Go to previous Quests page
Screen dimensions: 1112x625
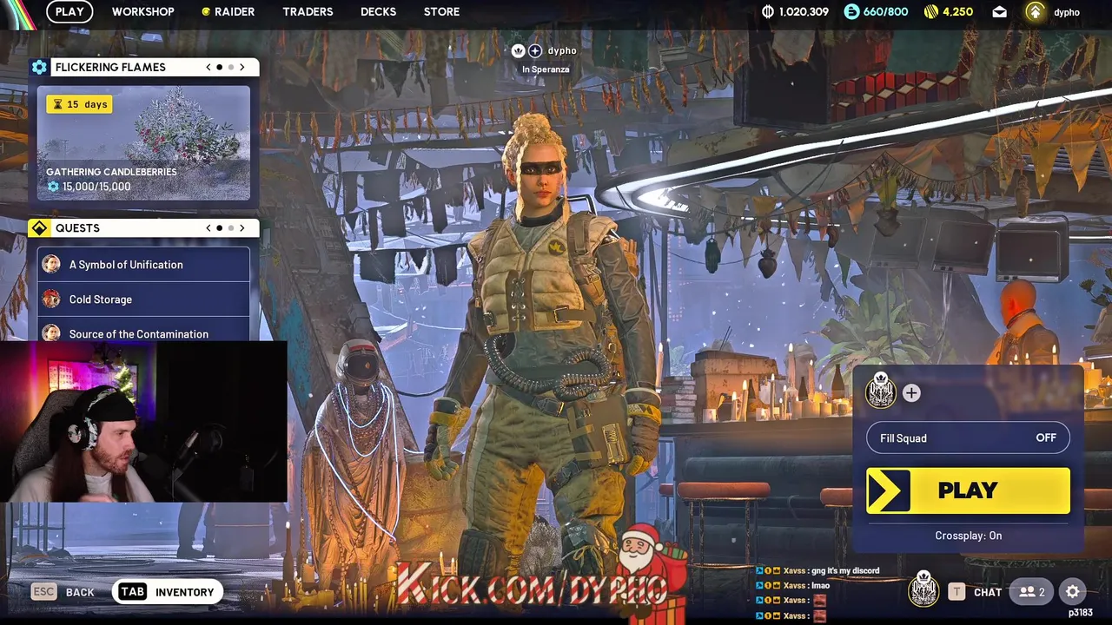[x=208, y=227]
